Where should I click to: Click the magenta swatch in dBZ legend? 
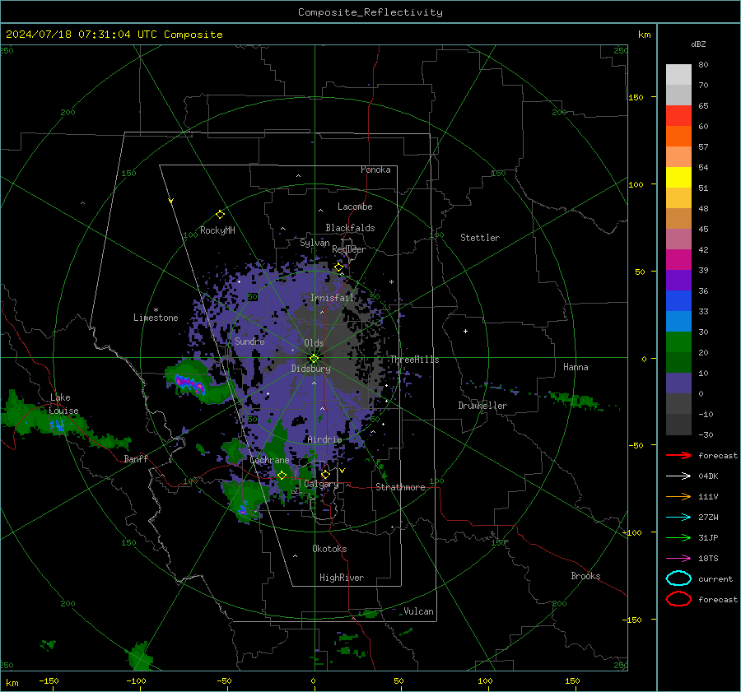[678, 260]
